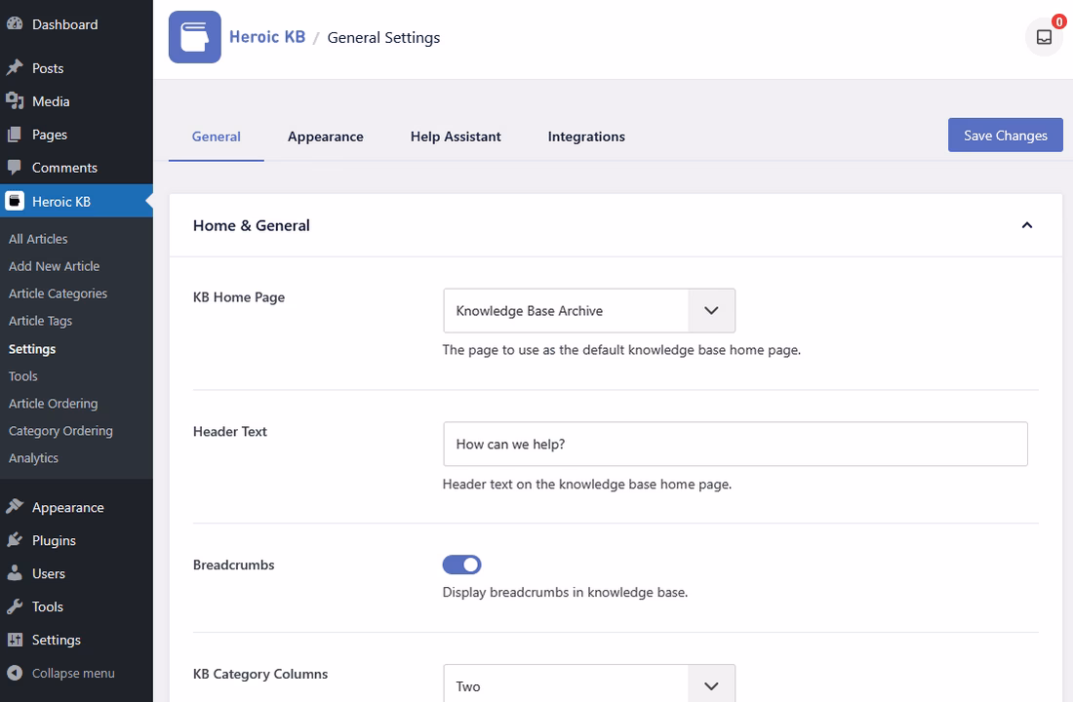Click the Heroic KB breadcrumb link
Viewport: 1073px width, 702px height.
tap(267, 37)
